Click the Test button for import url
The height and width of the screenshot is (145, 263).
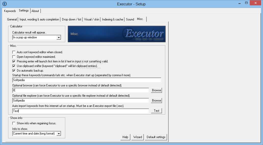point(156,111)
